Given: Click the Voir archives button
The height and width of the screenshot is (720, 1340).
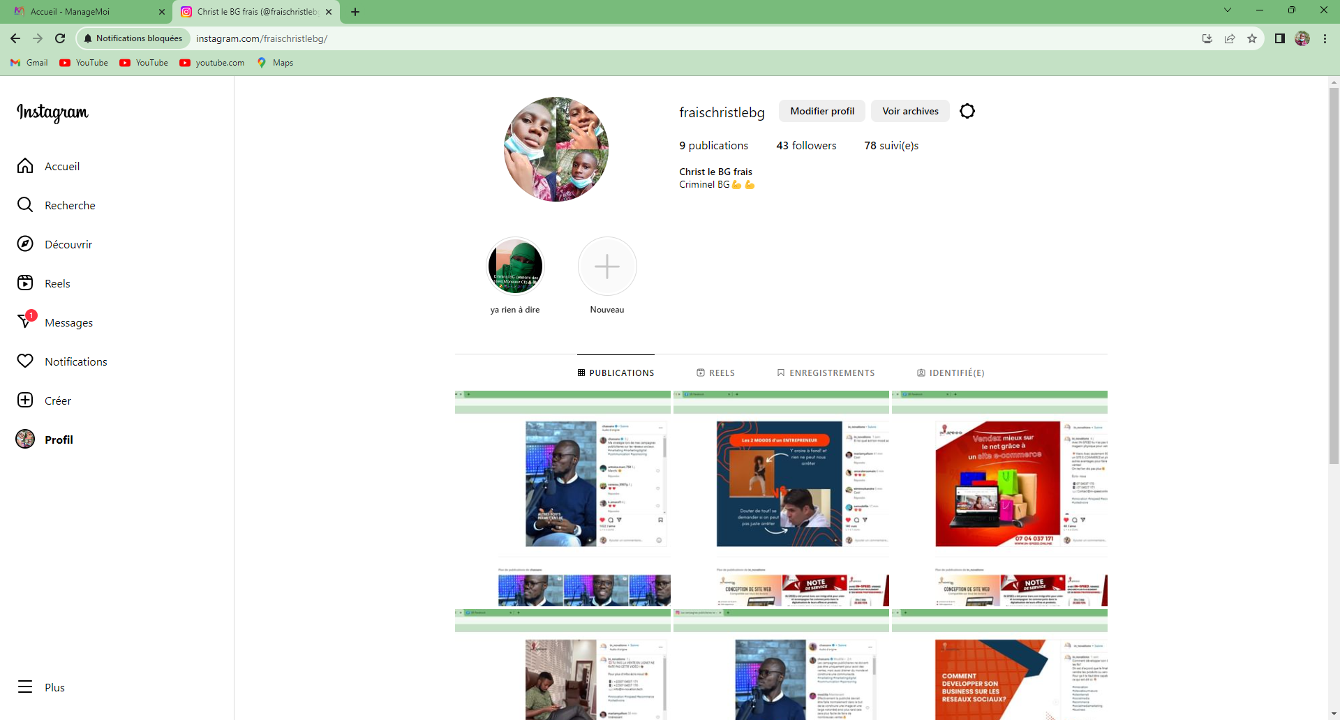Looking at the screenshot, I should tap(909, 111).
